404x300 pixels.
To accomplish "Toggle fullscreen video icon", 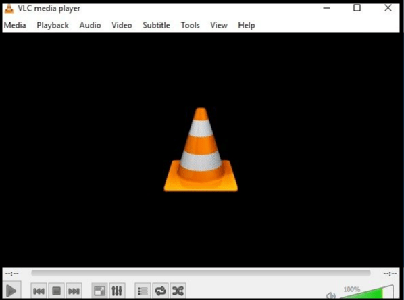I will [x=99, y=291].
